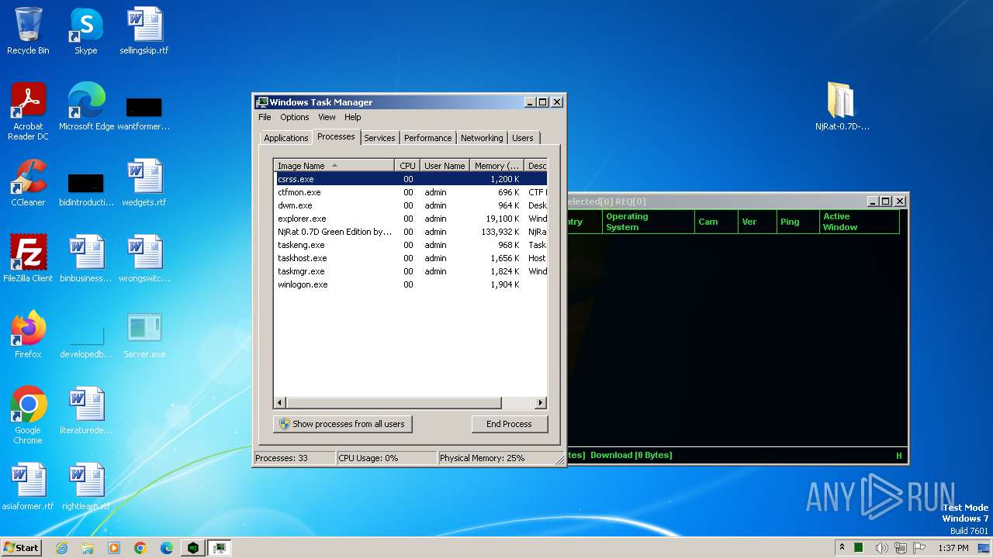Viewport: 993px width, 558px height.
Task: Select the taskhost.exe process row
Action: (410, 258)
